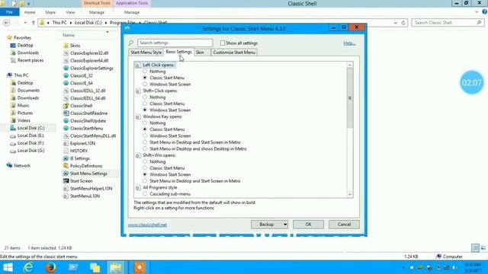Select Classic Start Menu under Shift+Click opens
Image resolution: width=488 pixels, height=274 pixels.
pyautogui.click(x=145, y=104)
